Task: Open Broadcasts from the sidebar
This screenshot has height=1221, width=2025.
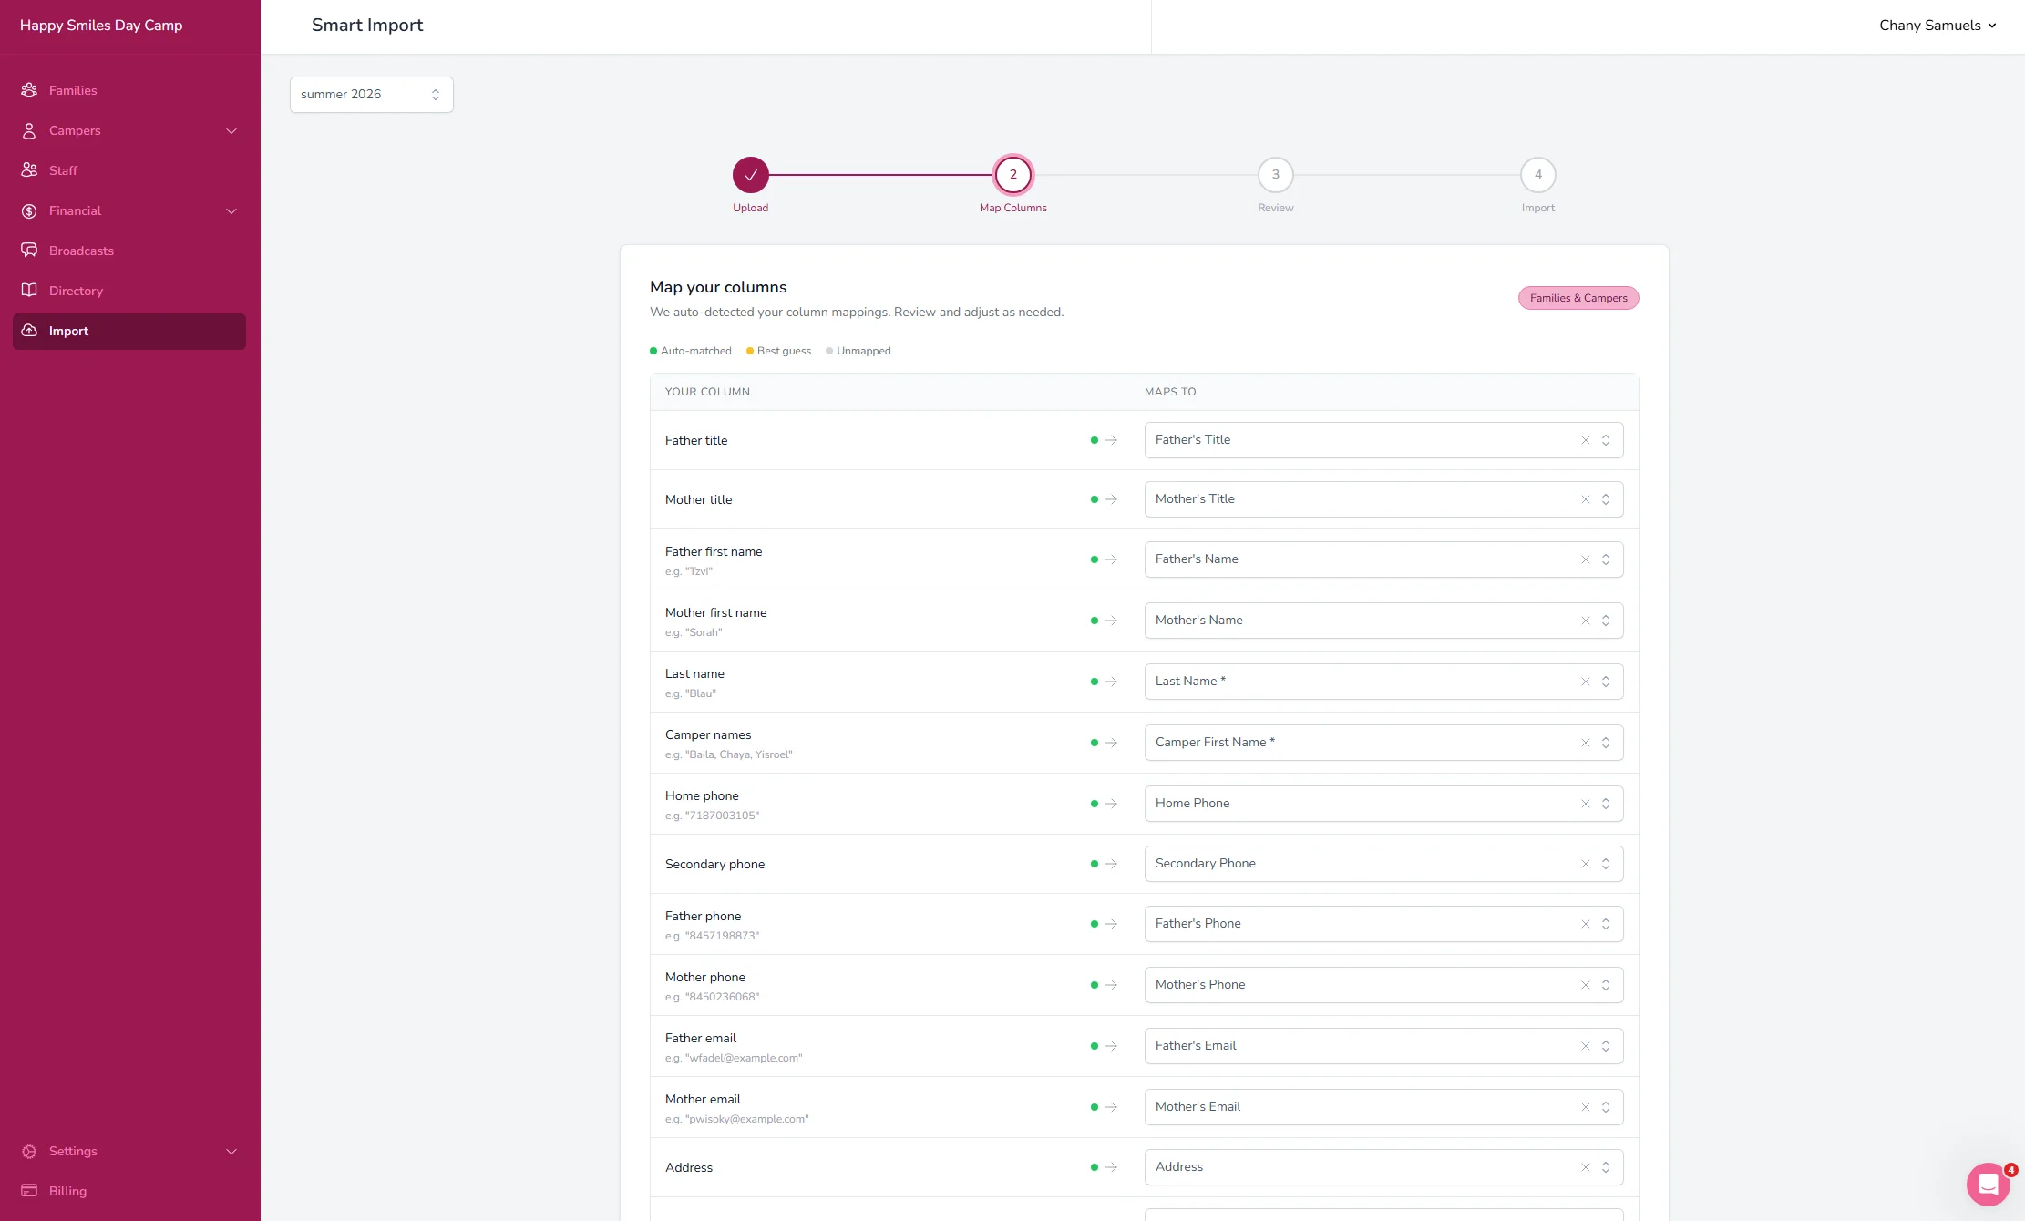Action: [x=129, y=251]
